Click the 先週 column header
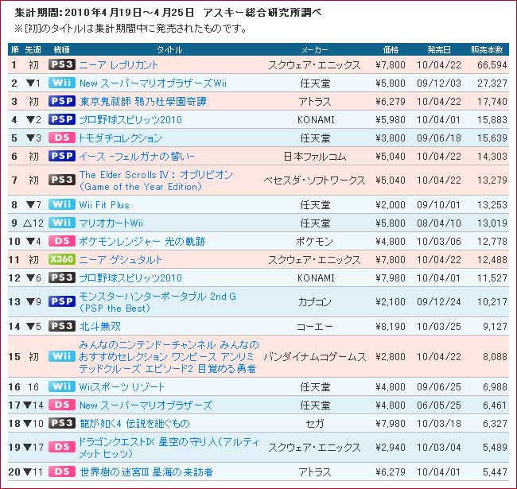This screenshot has height=489, width=517. (33, 50)
